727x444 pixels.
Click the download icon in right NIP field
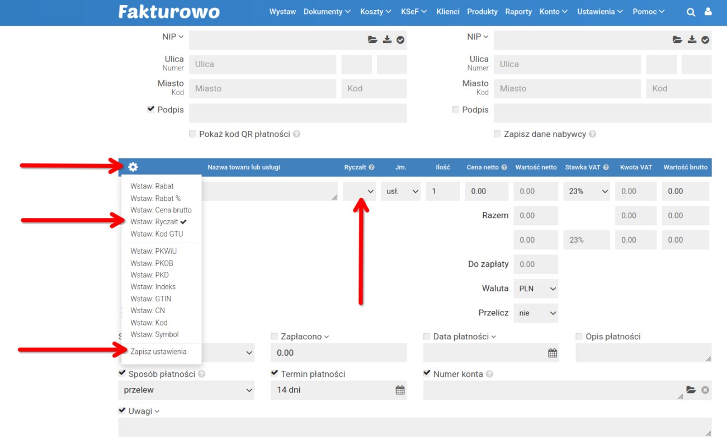(692, 40)
